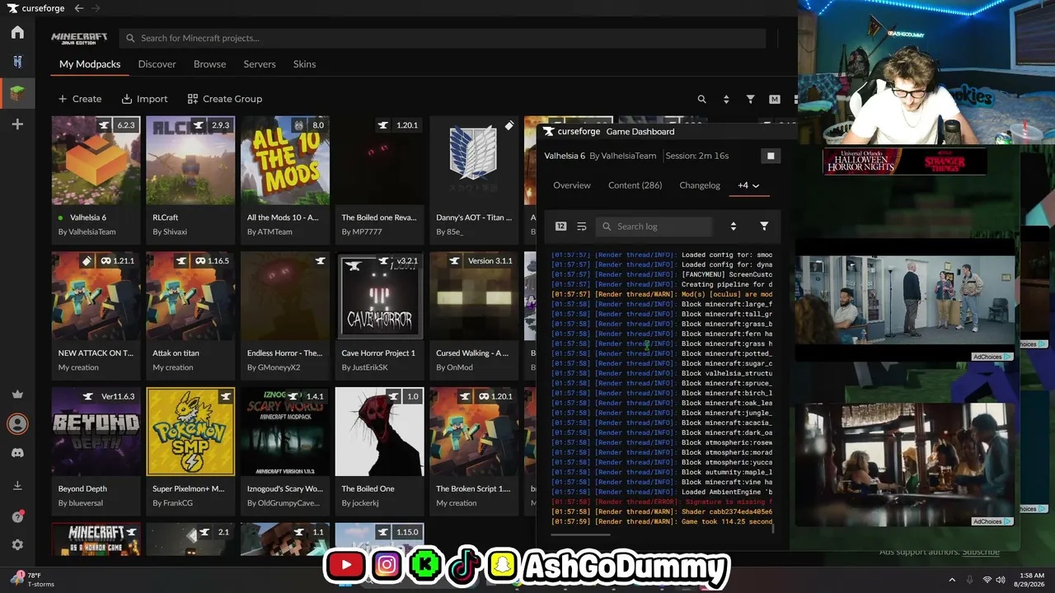Open the log sort order dropdown

pyautogui.click(x=733, y=226)
